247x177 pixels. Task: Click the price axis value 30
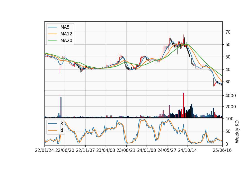(228, 82)
